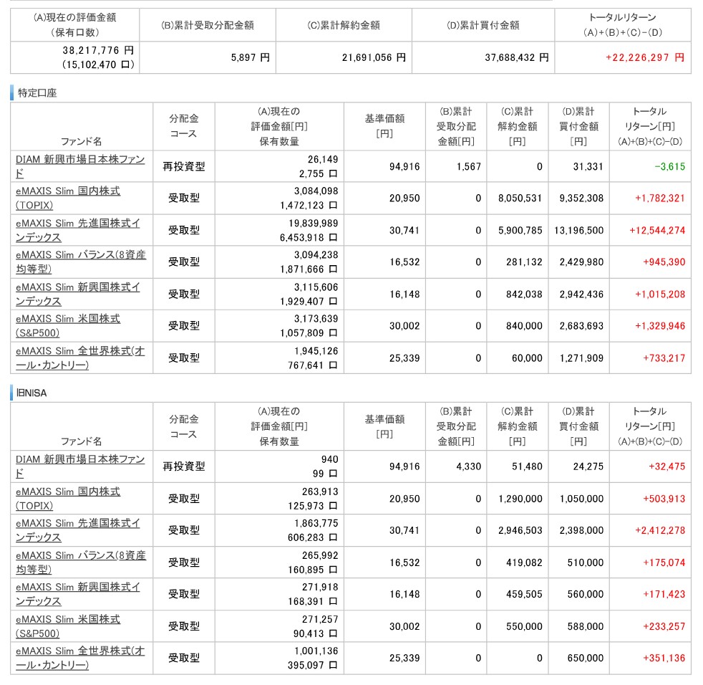Select purchase amount 24,275
This screenshot has height=685, width=703.
click(x=588, y=466)
